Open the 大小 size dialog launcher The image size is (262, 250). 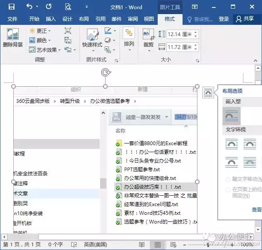click(197, 61)
